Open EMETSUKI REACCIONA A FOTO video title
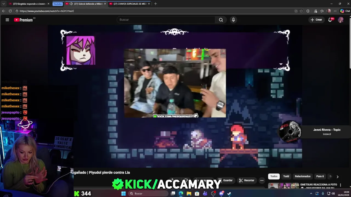The height and width of the screenshot is (197, 351). pos(319,185)
